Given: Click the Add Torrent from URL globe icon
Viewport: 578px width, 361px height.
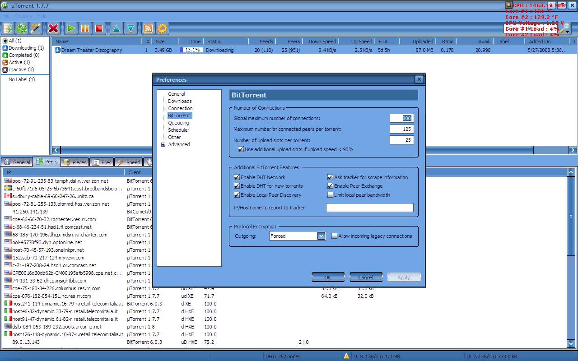Looking at the screenshot, I should (x=21, y=28).
